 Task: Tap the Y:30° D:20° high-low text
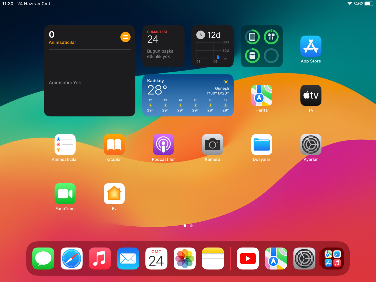218,93
